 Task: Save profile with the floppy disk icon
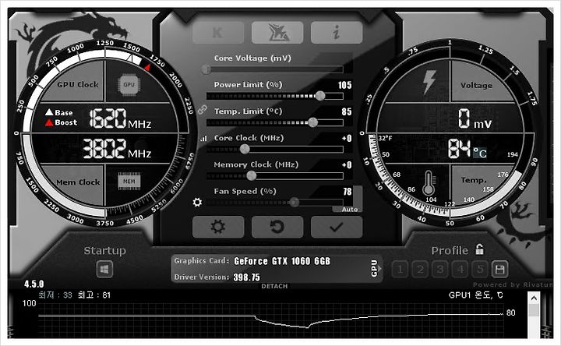499,270
